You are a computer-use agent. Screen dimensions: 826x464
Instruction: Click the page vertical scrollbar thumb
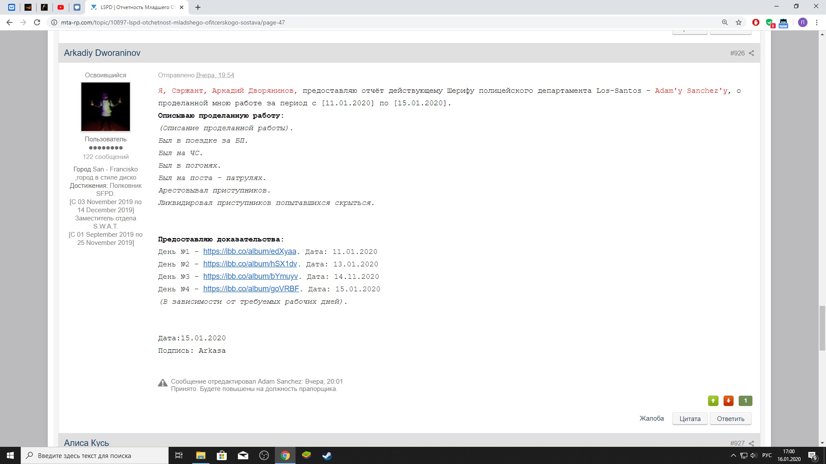(822, 328)
